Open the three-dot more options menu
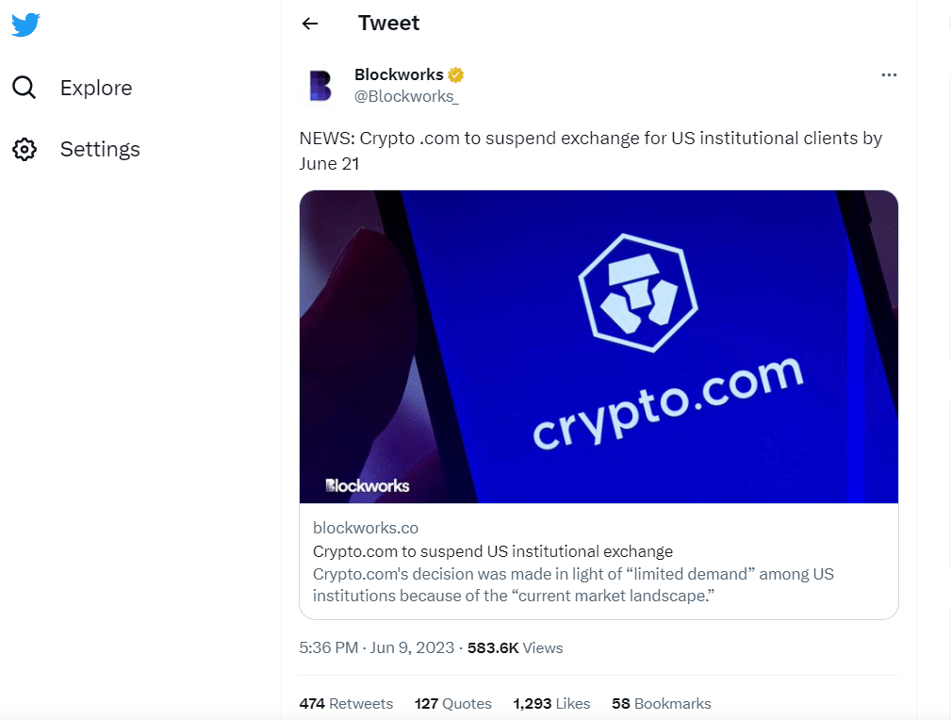 point(889,74)
